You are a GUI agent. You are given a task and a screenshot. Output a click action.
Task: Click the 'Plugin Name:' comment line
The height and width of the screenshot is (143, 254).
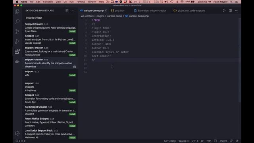point(101,28)
